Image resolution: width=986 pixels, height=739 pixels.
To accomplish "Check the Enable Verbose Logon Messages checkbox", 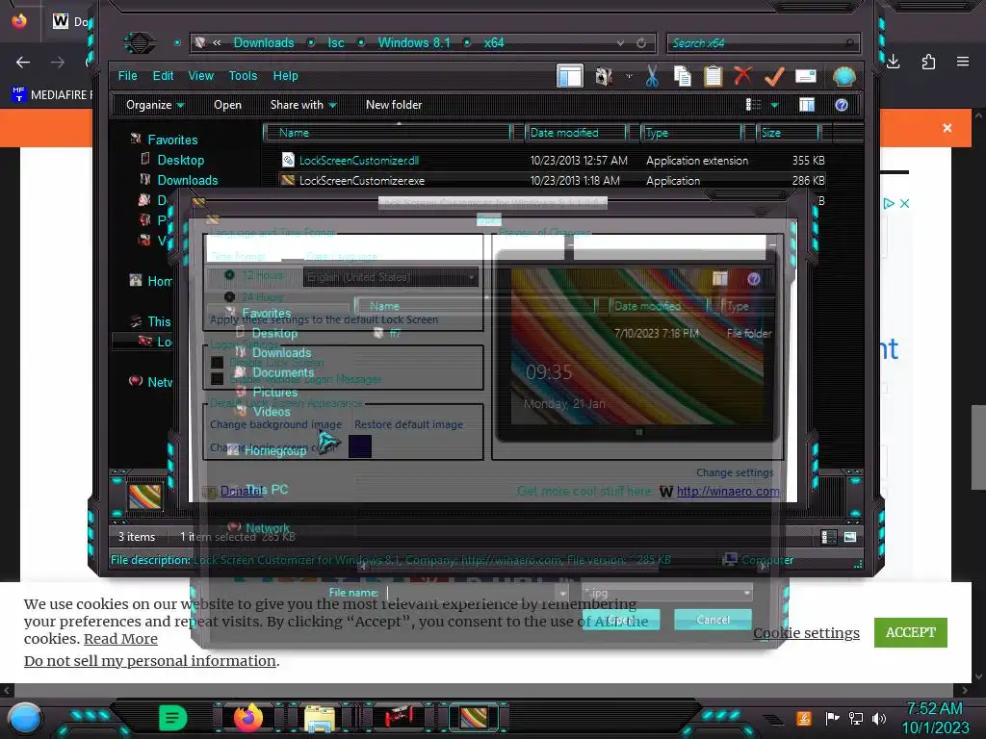I will tap(217, 379).
